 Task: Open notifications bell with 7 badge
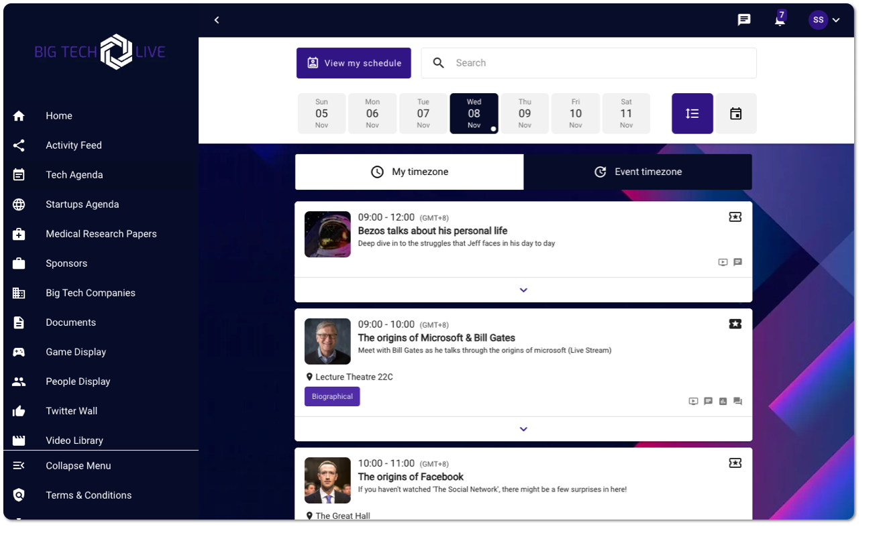coord(780,19)
